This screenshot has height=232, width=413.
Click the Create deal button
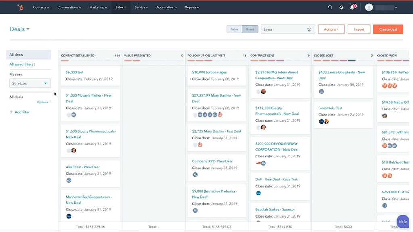388,29
